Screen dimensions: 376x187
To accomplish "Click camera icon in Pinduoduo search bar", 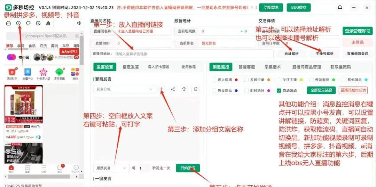I will pos(77,36).
